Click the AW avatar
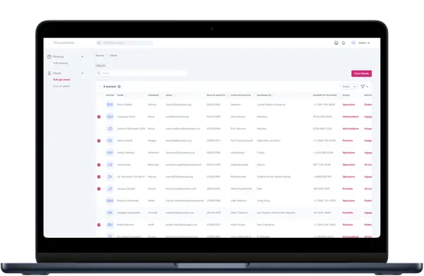Viewport: 424px width, 276px height. point(110,152)
